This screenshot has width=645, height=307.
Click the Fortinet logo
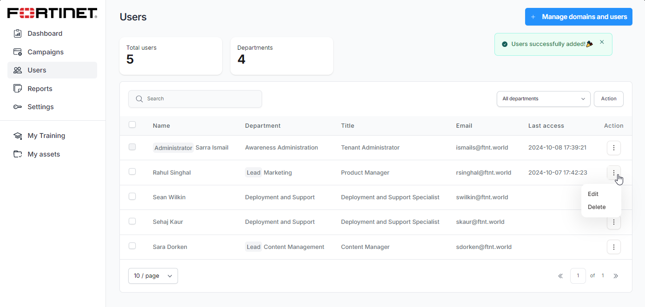pyautogui.click(x=53, y=13)
